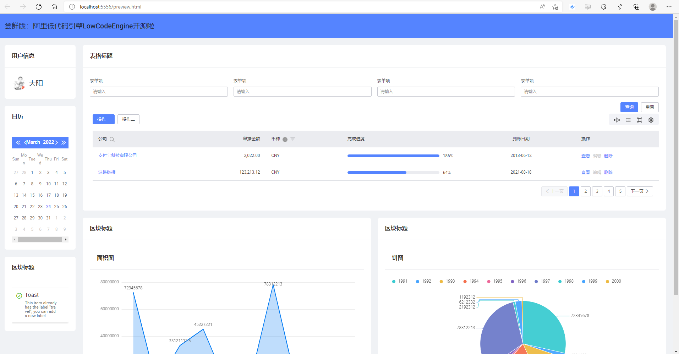The width and height of the screenshot is (679, 354).
Task: Click the fourth 表单项 input field
Action: [x=590, y=92]
